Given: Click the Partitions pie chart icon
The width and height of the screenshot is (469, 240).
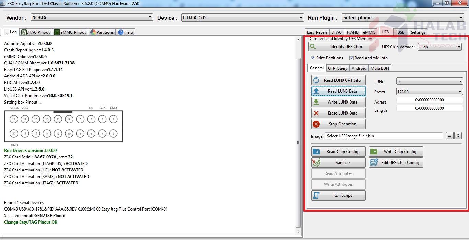Looking at the screenshot, I should (93, 32).
